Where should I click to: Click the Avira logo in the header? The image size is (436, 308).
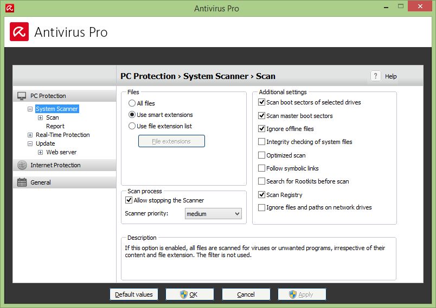tap(19, 31)
